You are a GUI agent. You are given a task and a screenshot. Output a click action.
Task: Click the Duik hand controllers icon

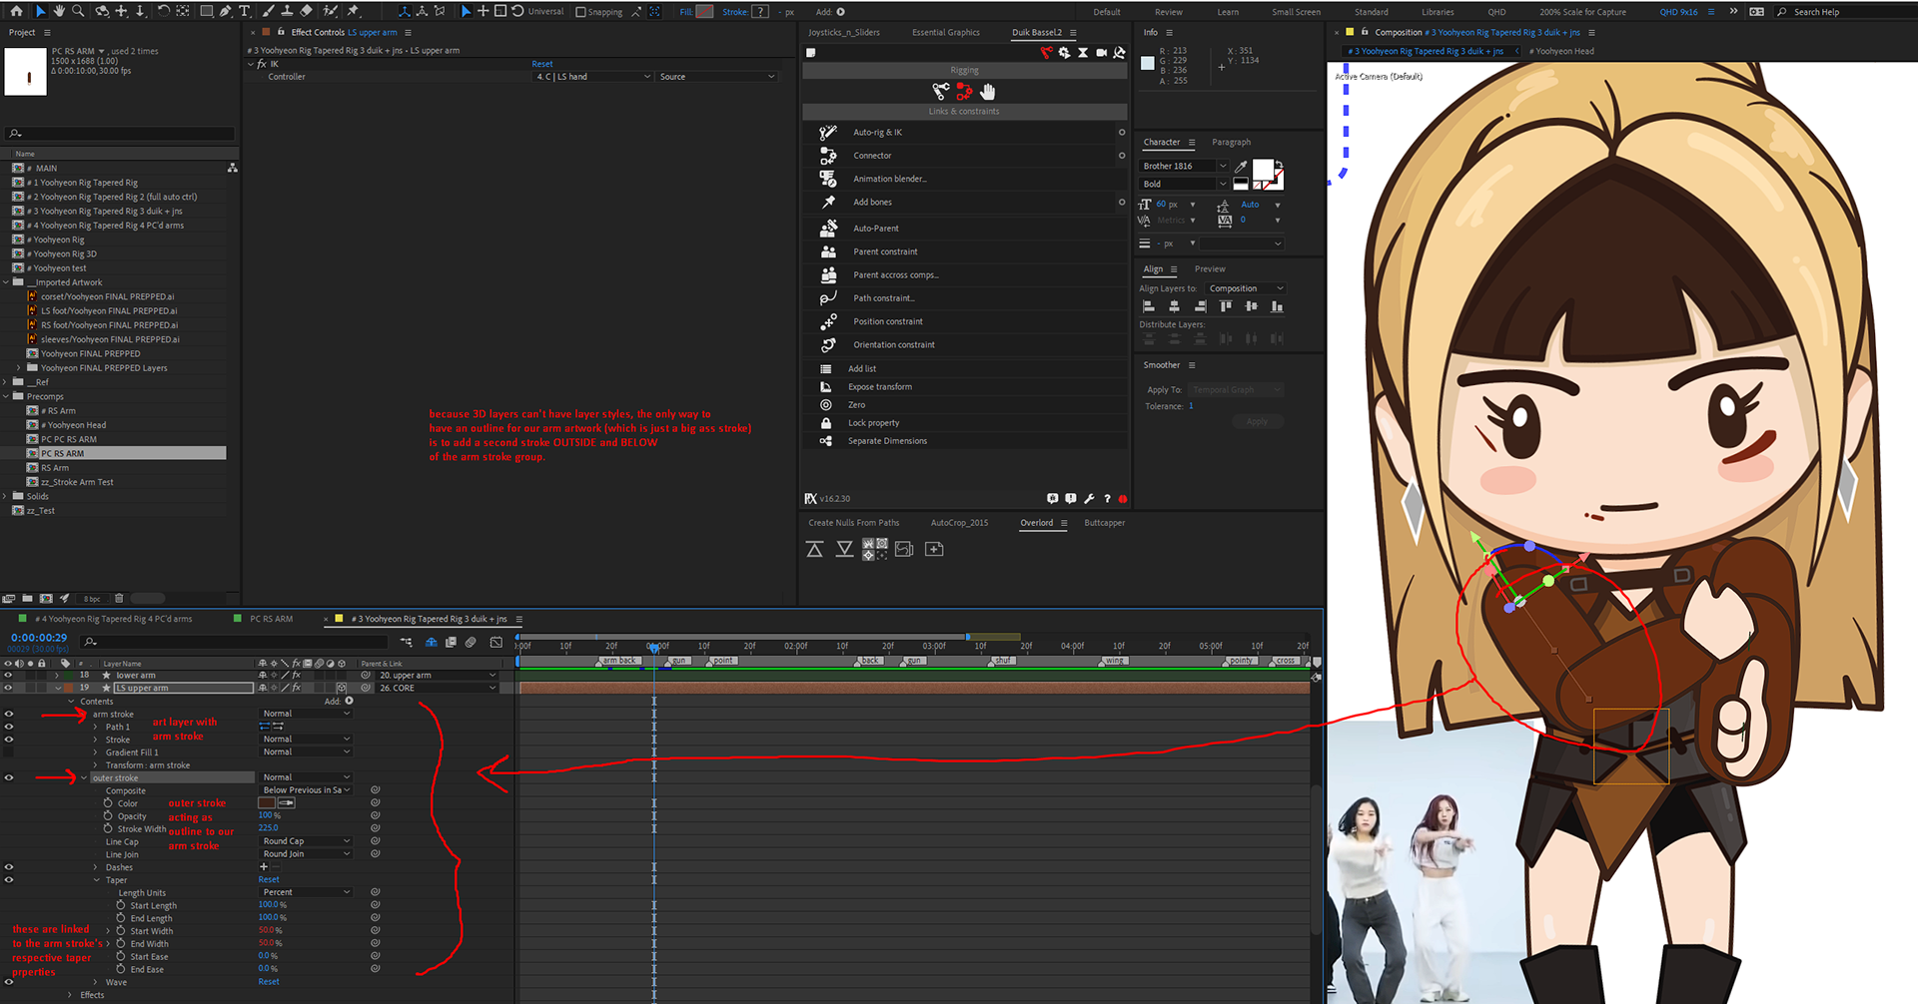pyautogui.click(x=988, y=92)
